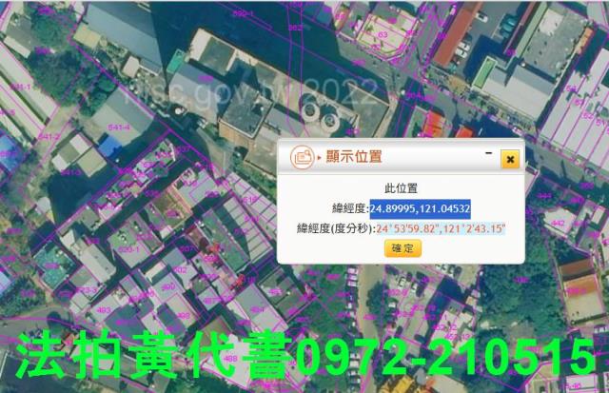Select the highlighted 24.89995,121.04532 coordinate value

coord(422,208)
